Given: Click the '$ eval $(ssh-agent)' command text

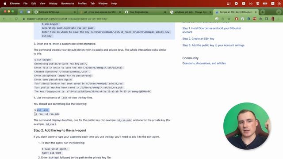Looking at the screenshot, I should click(55, 149).
